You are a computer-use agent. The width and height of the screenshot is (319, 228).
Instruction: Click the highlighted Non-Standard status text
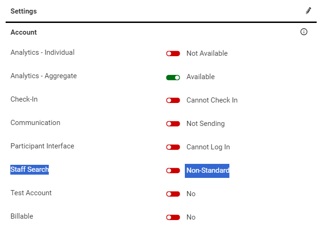tap(208, 170)
